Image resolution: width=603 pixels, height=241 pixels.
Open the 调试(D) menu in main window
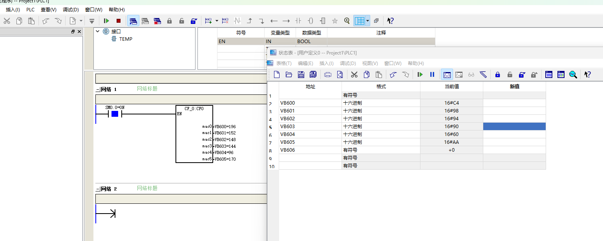(x=71, y=10)
